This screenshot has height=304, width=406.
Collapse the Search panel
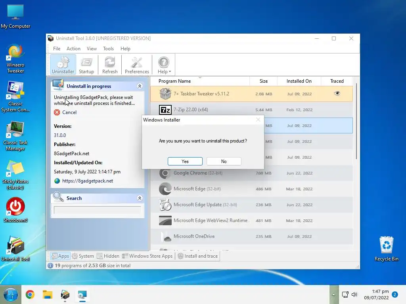(140, 198)
